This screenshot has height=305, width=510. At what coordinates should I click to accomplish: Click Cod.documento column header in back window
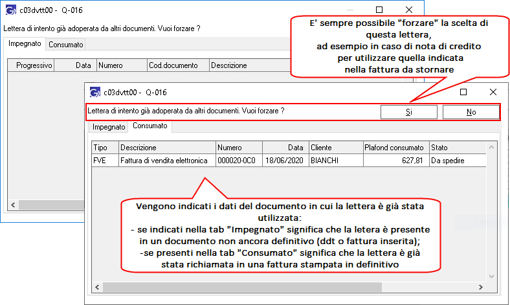tap(178, 65)
